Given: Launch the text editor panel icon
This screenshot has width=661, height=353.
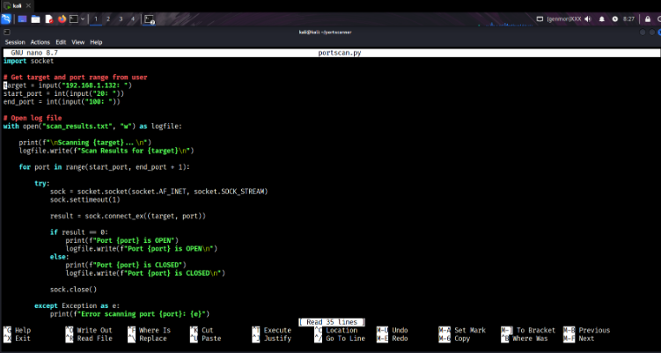Looking at the screenshot, I should pyautogui.click(x=49, y=19).
